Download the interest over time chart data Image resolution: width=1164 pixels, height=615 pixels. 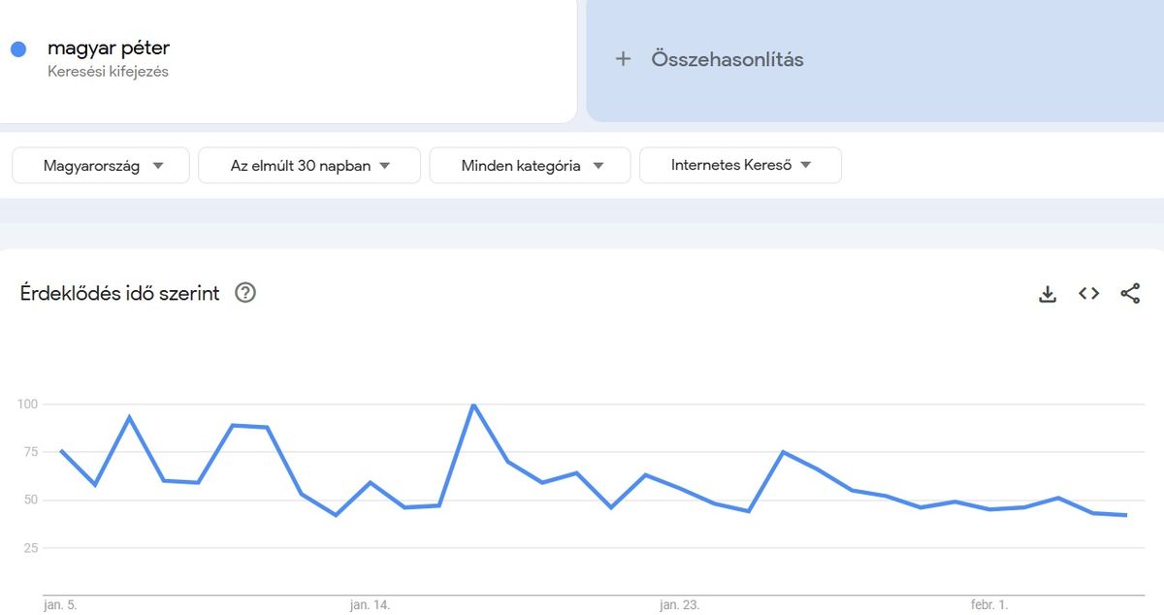pos(1047,293)
